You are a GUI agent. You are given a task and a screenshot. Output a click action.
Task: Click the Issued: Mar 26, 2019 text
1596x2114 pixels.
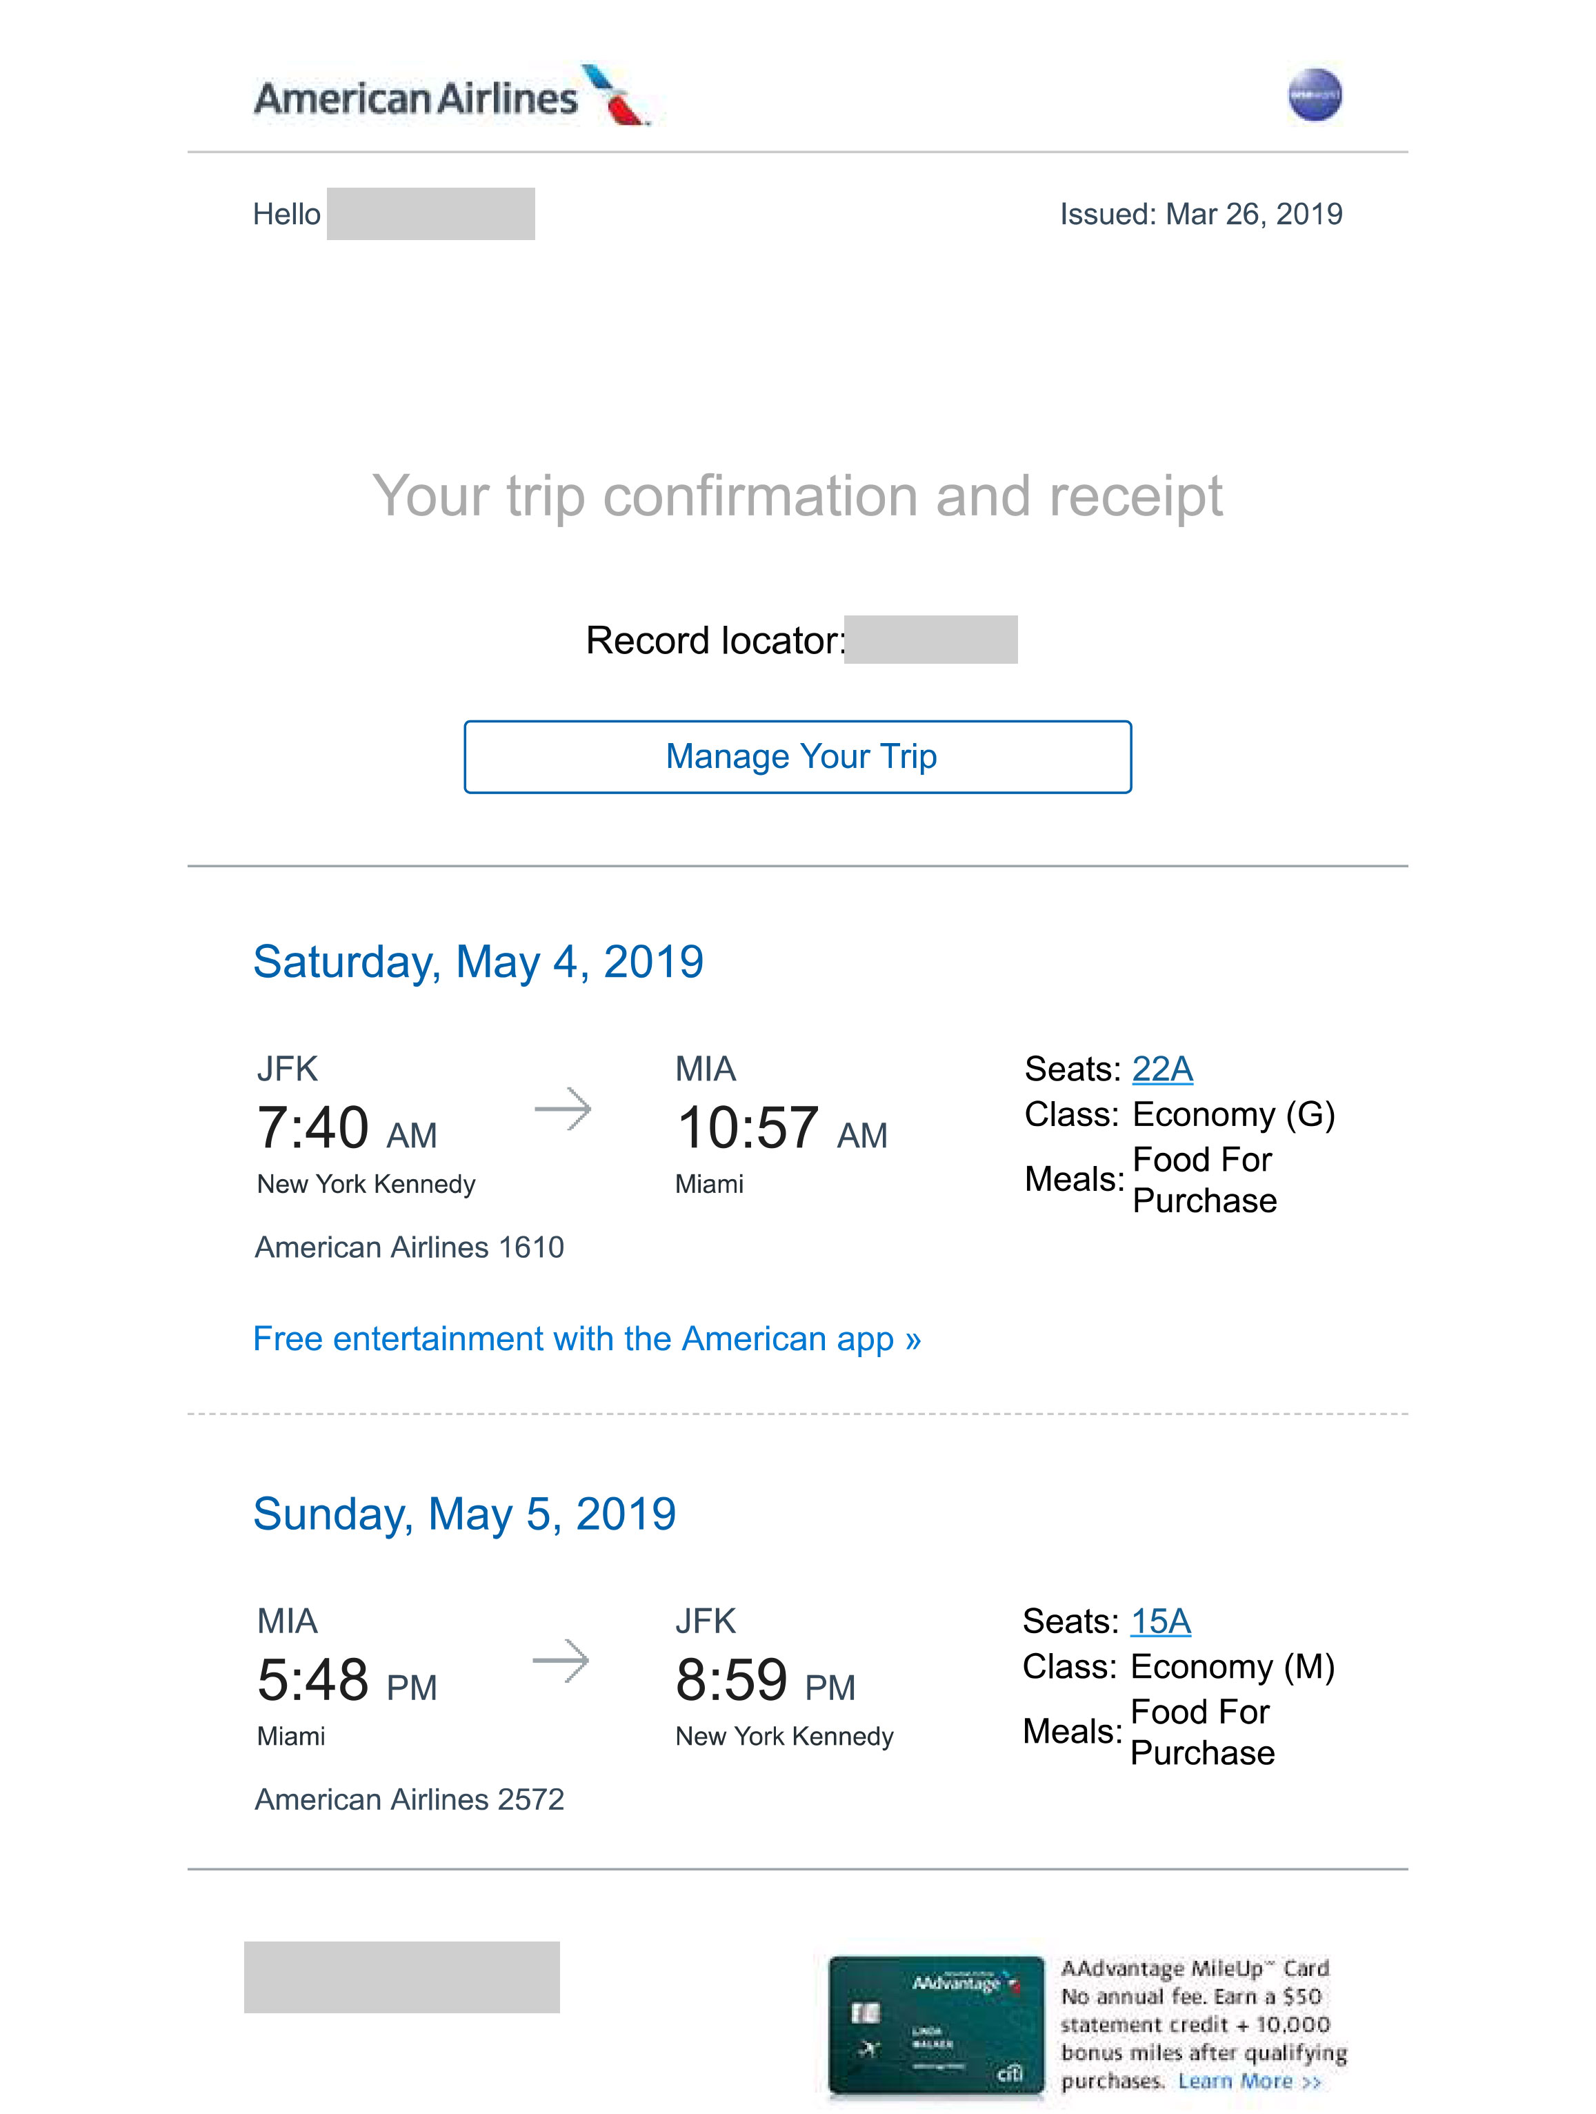point(1201,214)
